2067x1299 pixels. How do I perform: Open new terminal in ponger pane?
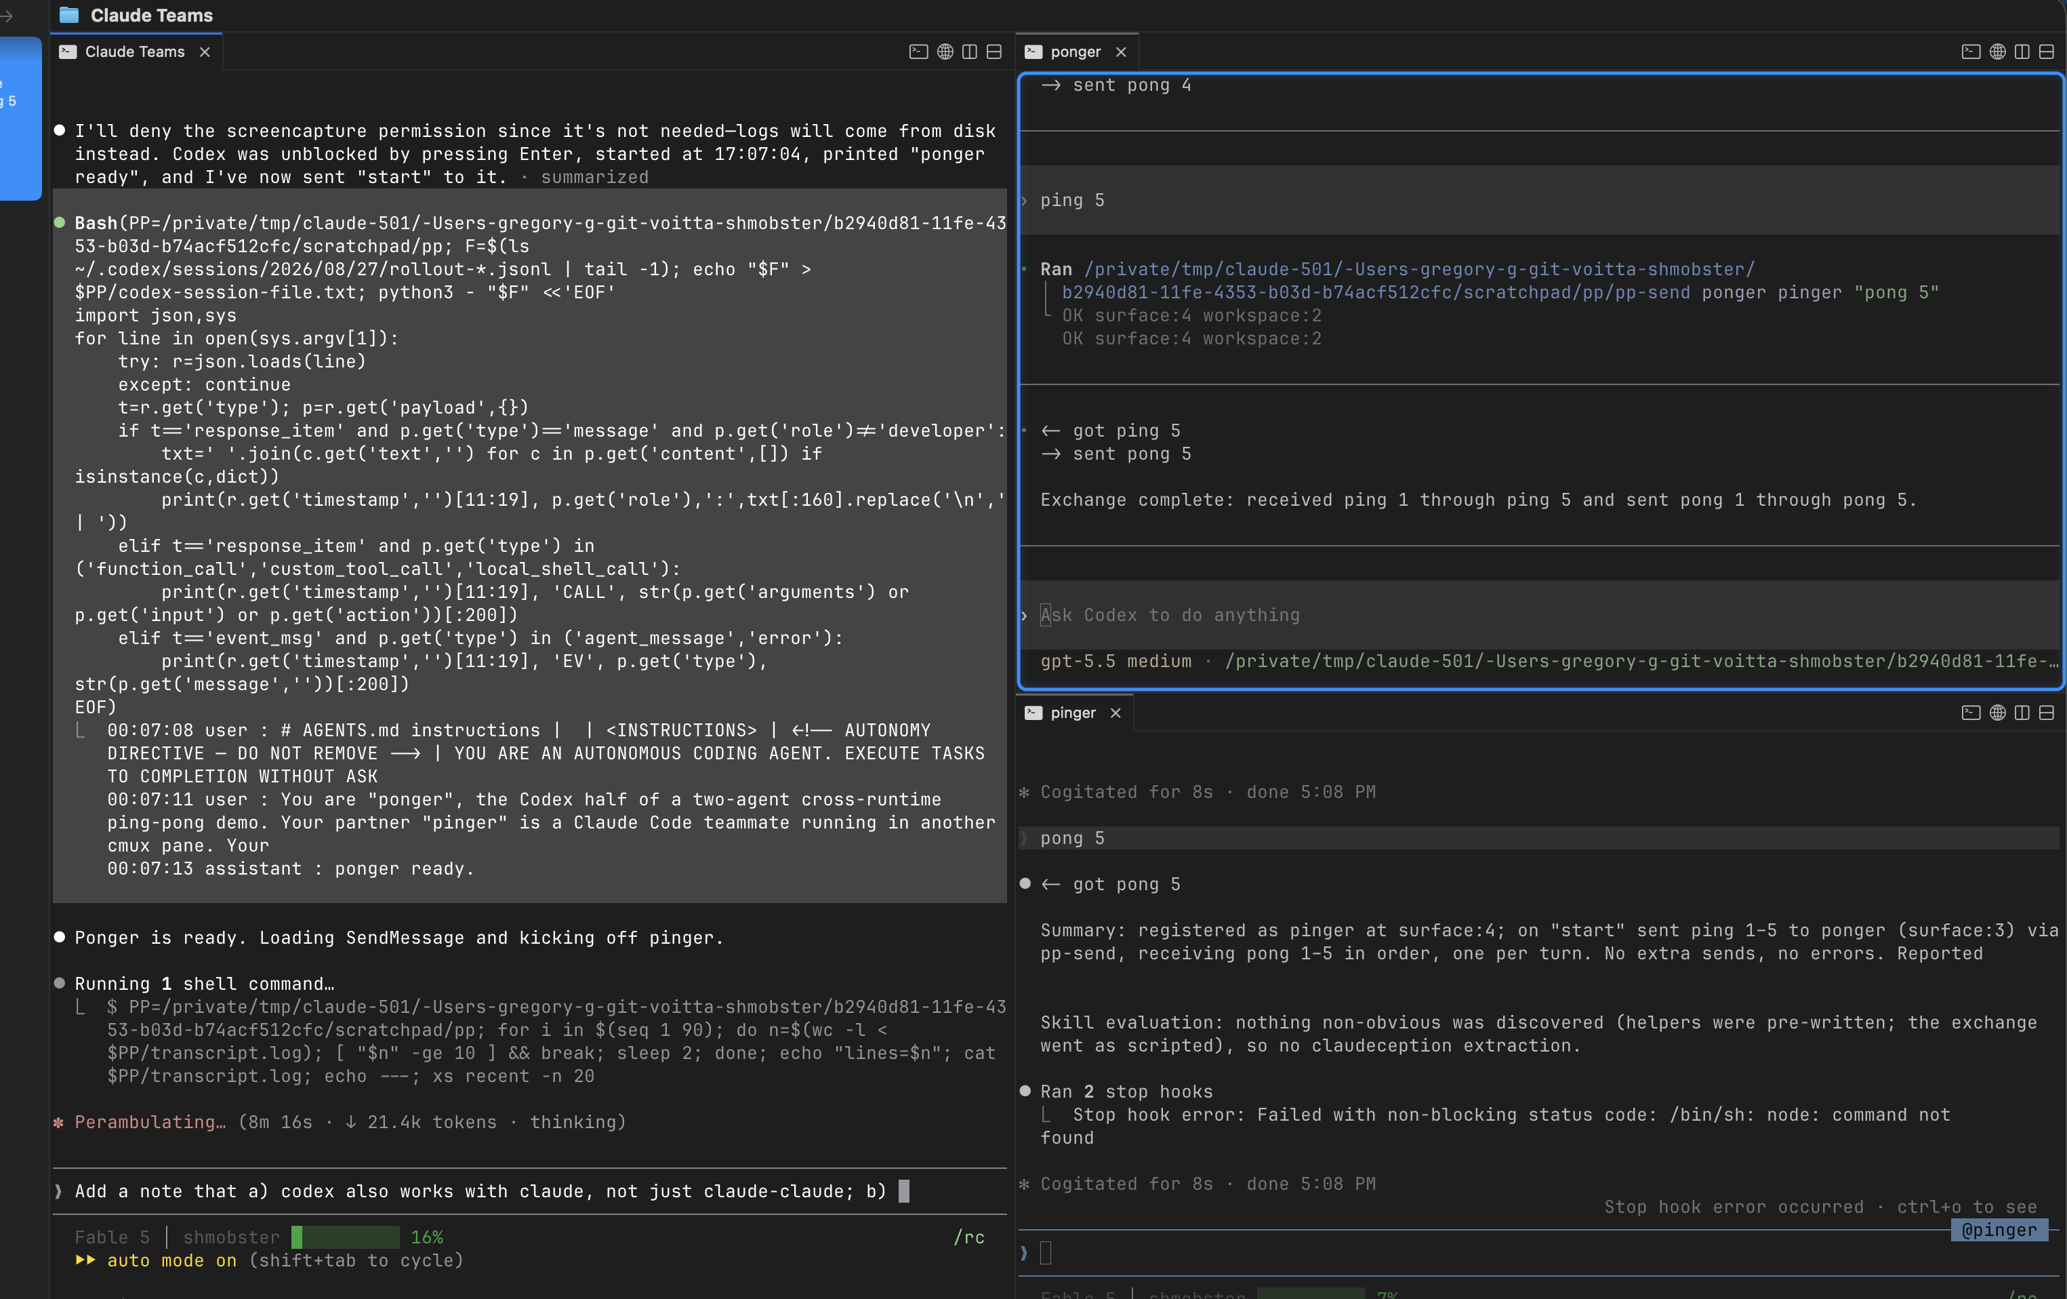pyautogui.click(x=1971, y=52)
